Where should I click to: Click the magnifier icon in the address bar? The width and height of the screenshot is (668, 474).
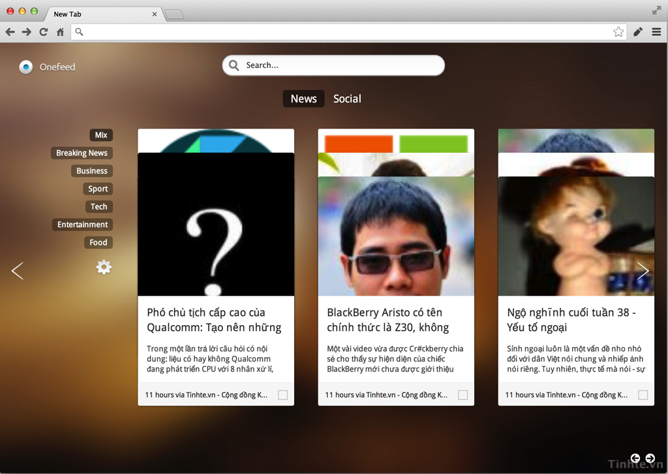[x=79, y=31]
